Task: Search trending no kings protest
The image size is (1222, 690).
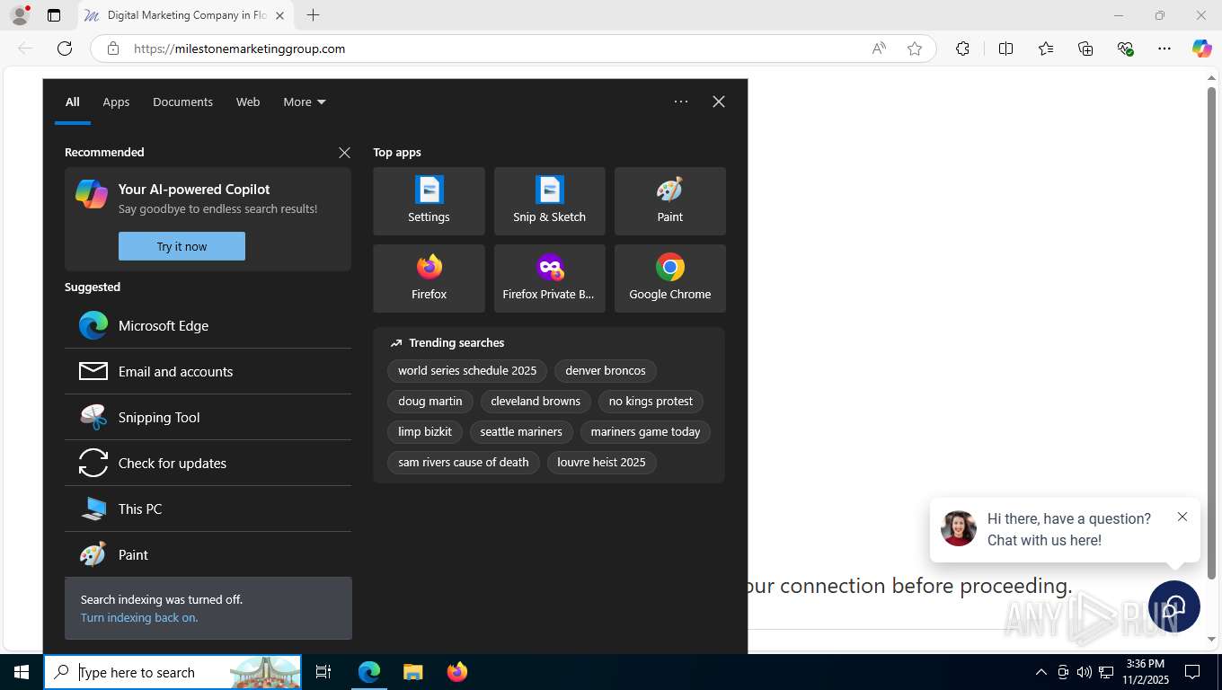Action: 651,401
